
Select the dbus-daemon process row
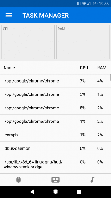pyautogui.click(x=55, y=148)
